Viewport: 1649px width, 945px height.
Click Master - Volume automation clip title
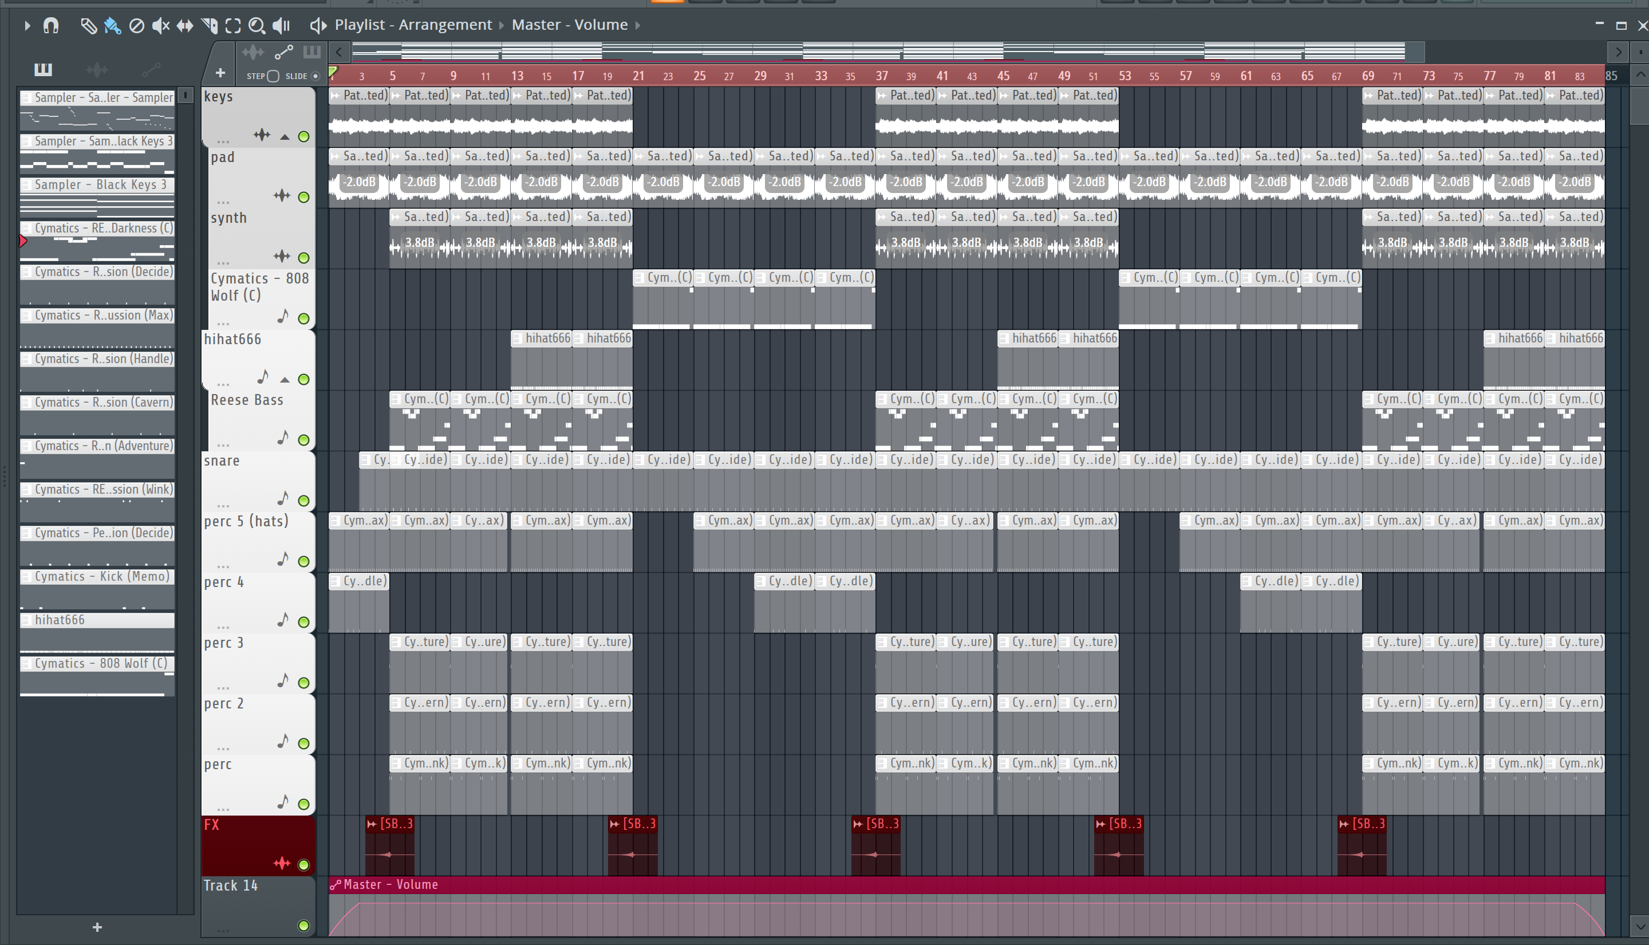point(390,885)
